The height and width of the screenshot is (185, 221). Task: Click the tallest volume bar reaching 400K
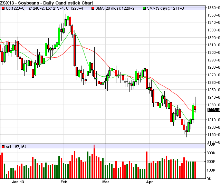[94, 162]
